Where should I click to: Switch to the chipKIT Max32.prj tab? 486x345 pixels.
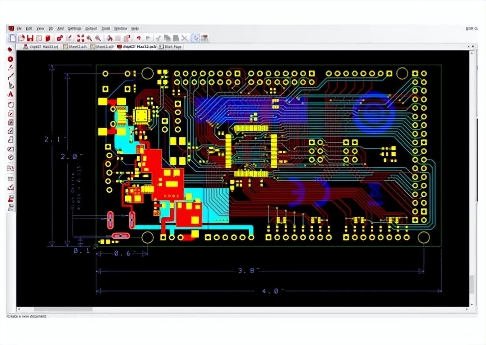tap(41, 47)
